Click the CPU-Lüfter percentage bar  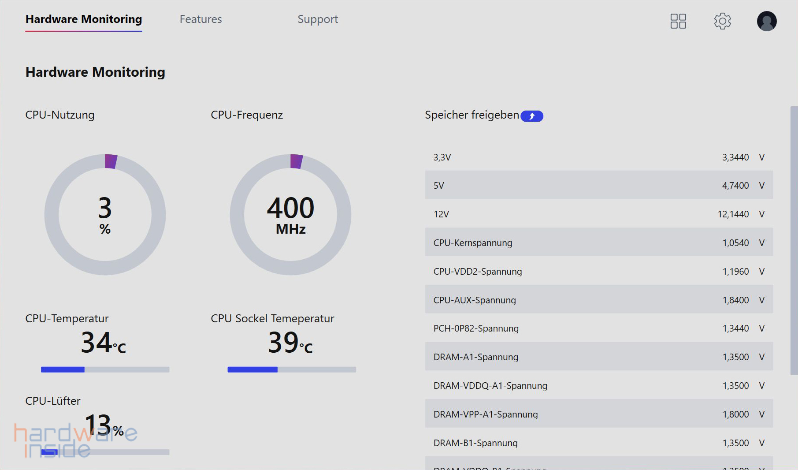pyautogui.click(x=105, y=452)
